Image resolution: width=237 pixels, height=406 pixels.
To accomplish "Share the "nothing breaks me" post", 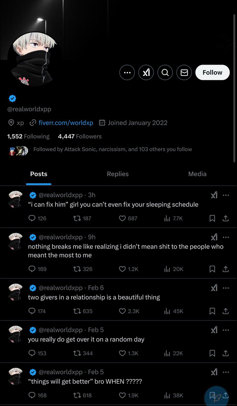I will (x=226, y=269).
